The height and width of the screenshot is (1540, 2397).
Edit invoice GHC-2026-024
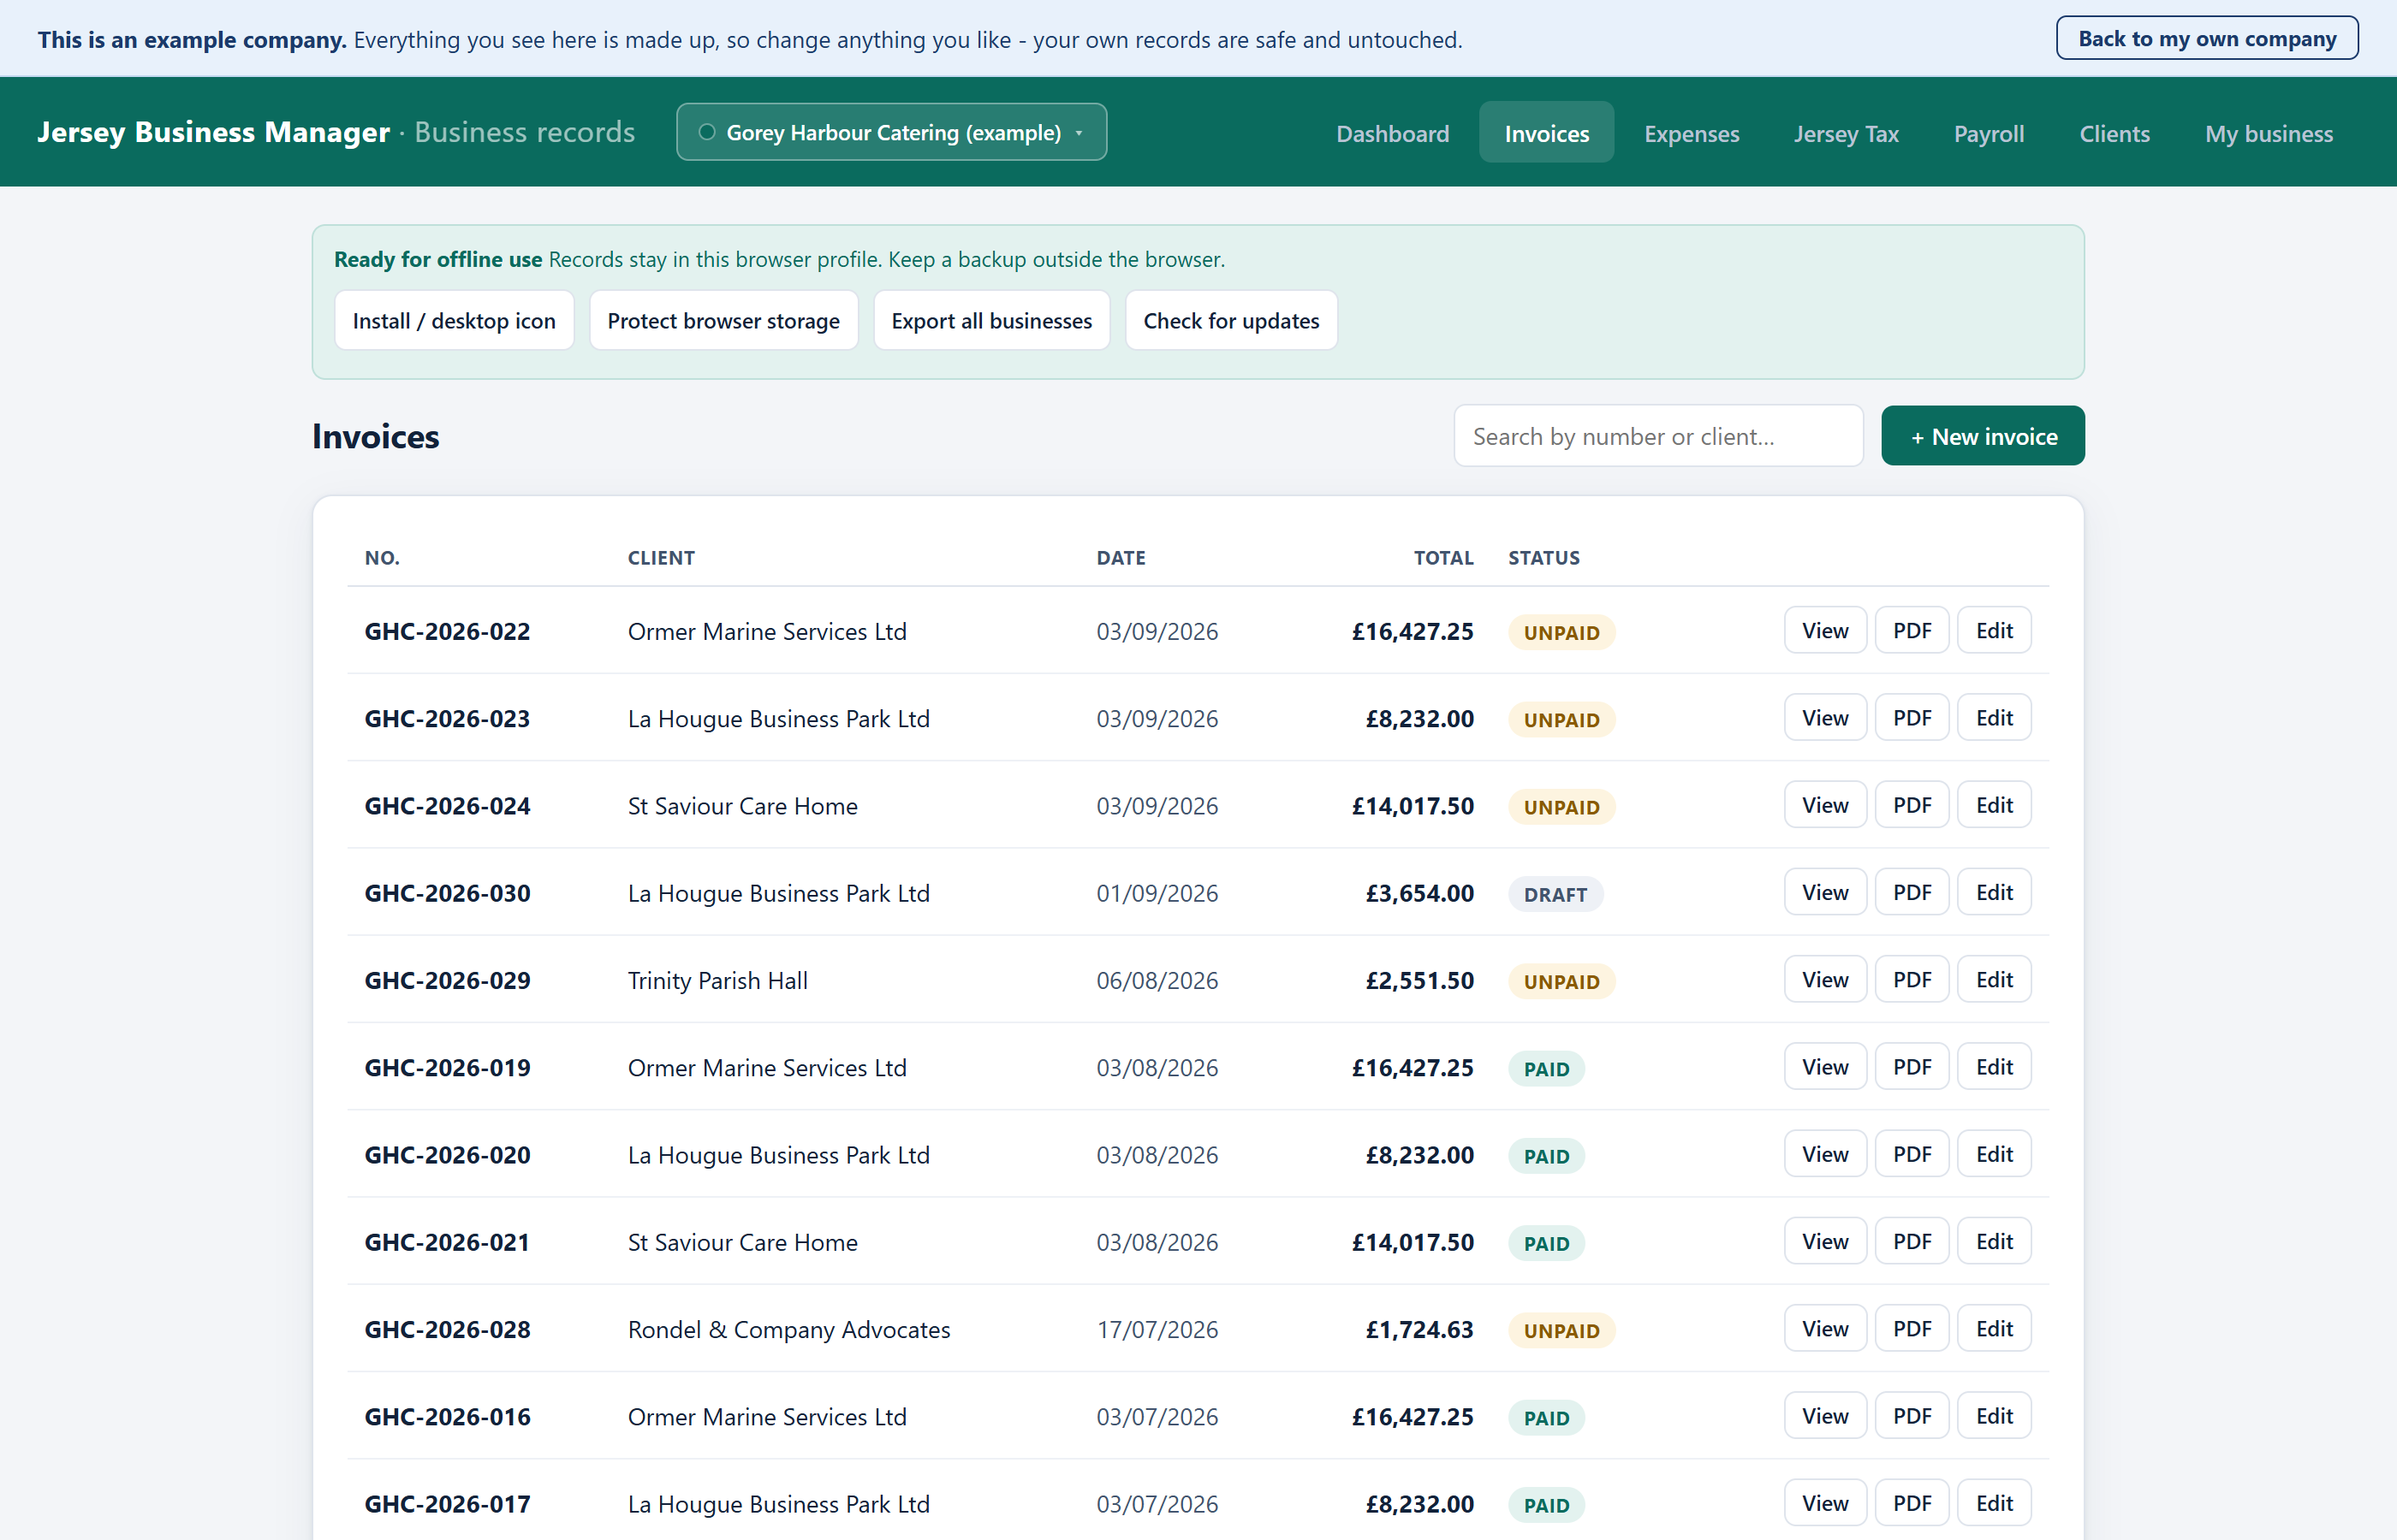point(1993,804)
